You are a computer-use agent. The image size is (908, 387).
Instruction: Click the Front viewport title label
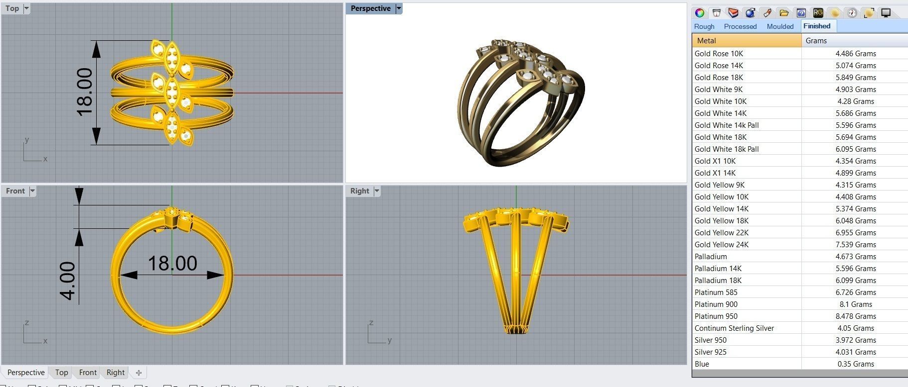point(15,191)
